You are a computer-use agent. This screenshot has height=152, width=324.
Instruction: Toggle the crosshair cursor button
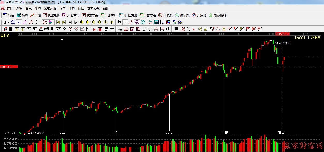click(125, 22)
